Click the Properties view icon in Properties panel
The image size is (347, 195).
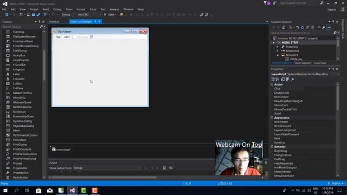click(x=283, y=79)
